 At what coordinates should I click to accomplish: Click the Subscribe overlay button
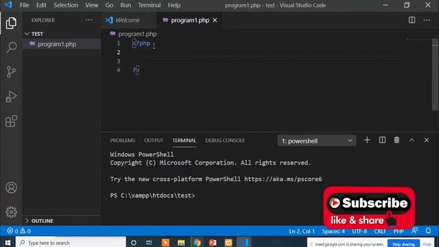[369, 203]
